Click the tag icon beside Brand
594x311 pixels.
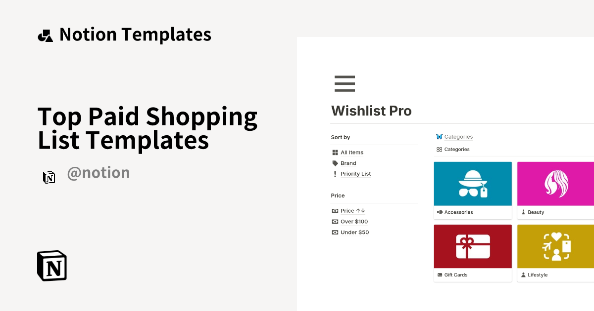(335, 163)
